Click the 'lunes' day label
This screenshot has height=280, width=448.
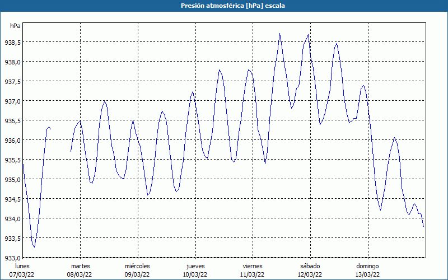click(22, 266)
